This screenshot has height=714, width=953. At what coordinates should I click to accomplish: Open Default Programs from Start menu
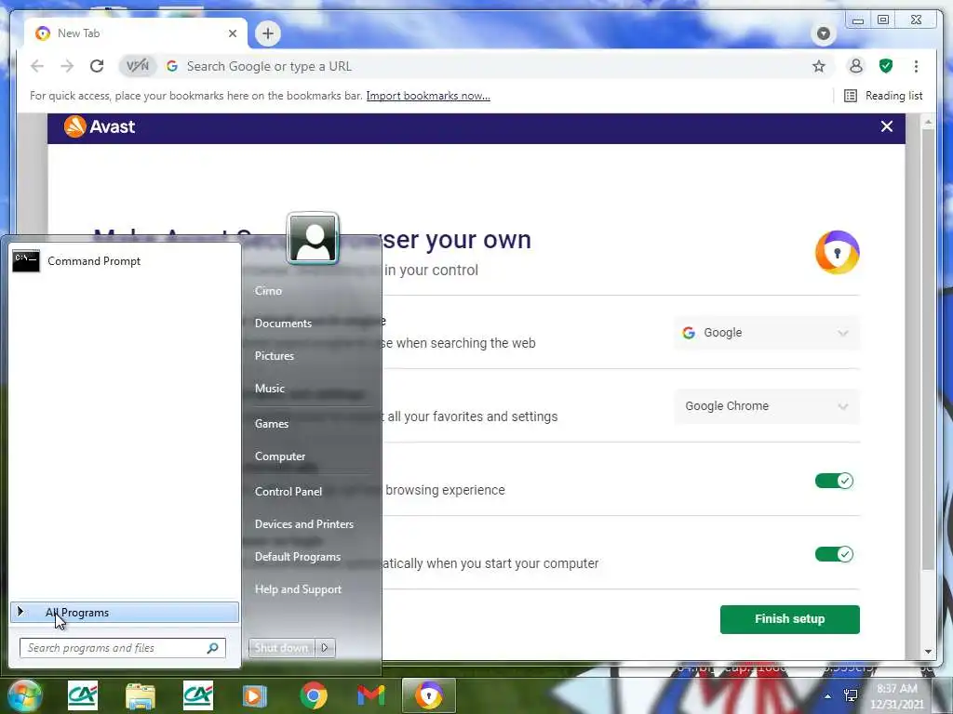click(x=297, y=558)
